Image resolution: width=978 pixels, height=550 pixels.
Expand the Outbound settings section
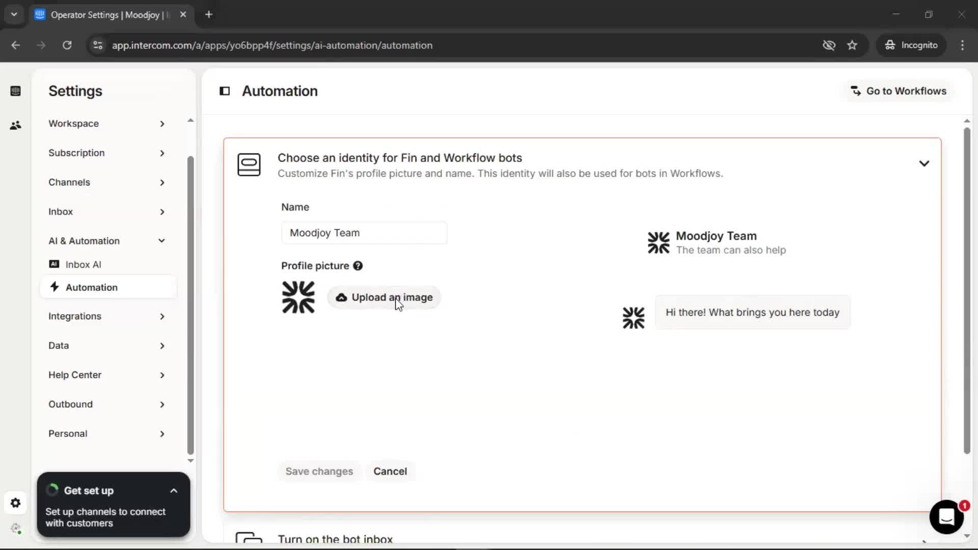click(107, 404)
